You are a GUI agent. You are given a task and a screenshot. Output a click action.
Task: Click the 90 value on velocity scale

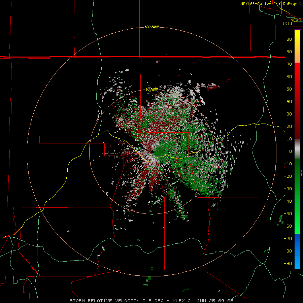click(289, 39)
